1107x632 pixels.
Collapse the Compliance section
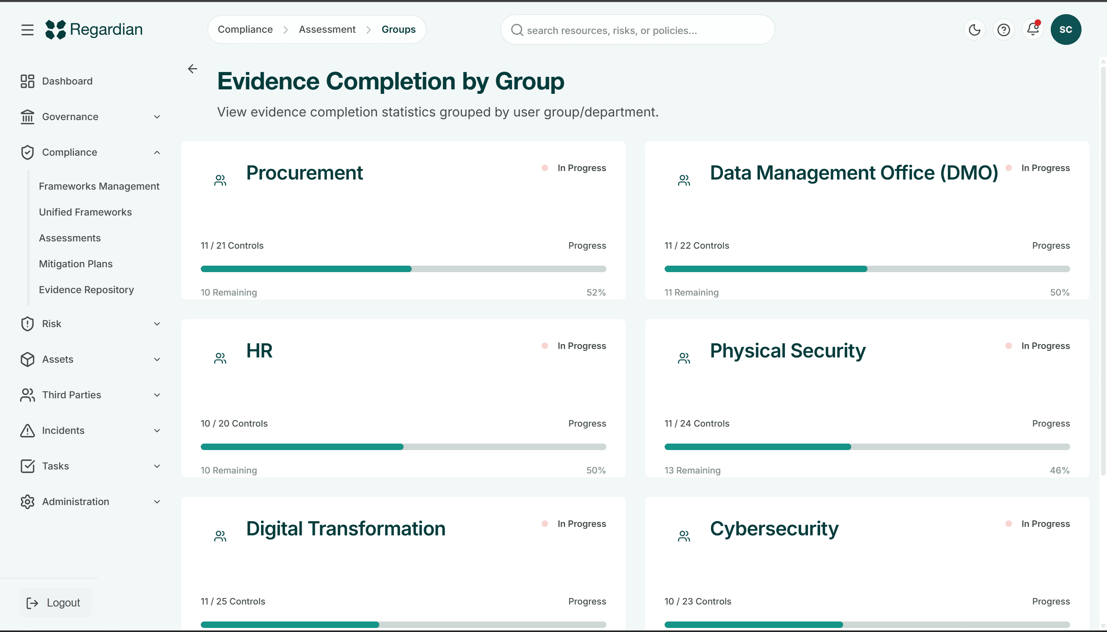pyautogui.click(x=157, y=152)
